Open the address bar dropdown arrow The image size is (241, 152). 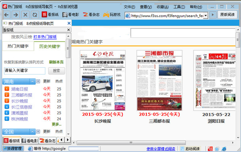click(205, 15)
